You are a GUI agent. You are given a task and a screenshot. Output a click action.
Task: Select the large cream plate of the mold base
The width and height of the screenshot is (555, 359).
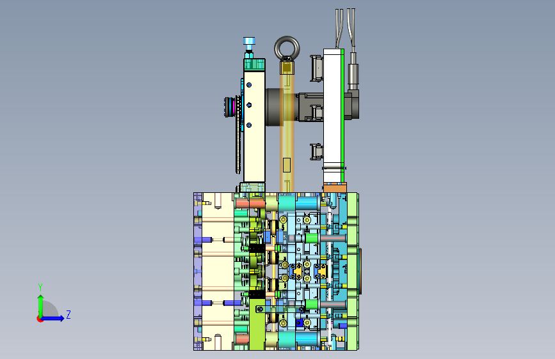pos(218,271)
